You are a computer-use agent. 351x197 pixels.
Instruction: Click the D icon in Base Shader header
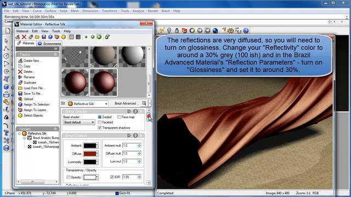(129, 111)
